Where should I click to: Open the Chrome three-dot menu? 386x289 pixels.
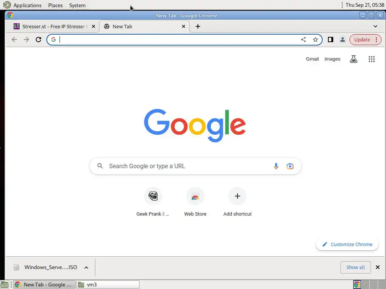pyautogui.click(x=377, y=40)
